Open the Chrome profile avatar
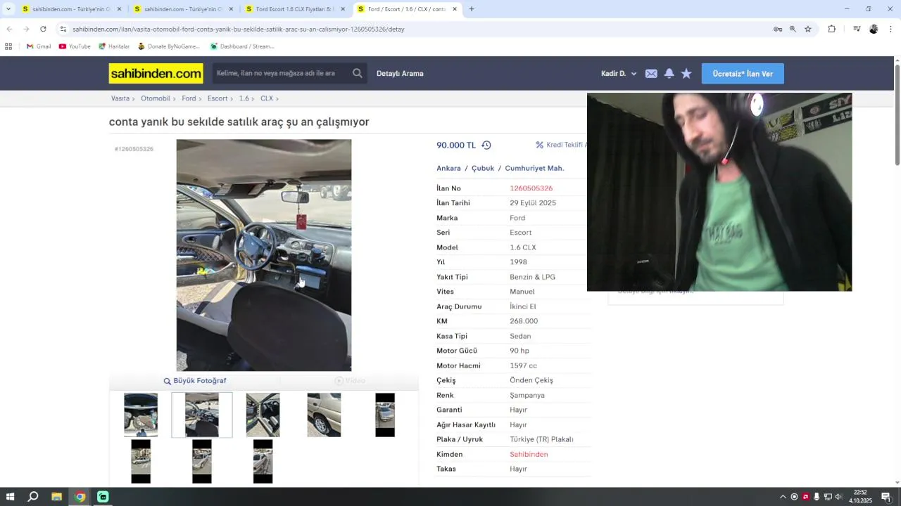 [874, 29]
